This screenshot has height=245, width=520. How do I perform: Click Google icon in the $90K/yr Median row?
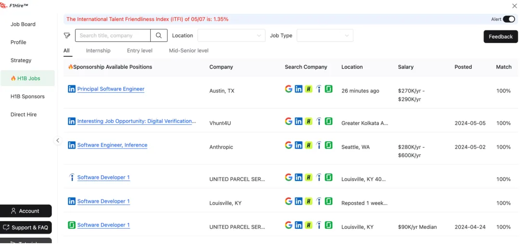pos(288,225)
